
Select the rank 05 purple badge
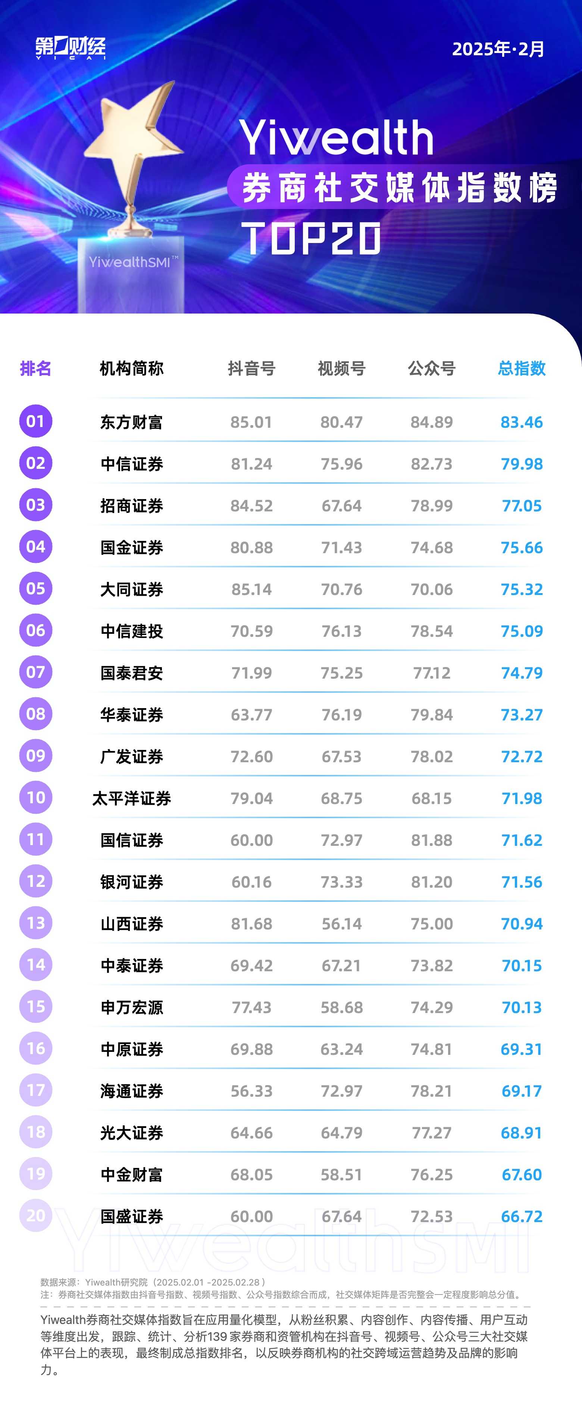(36, 588)
